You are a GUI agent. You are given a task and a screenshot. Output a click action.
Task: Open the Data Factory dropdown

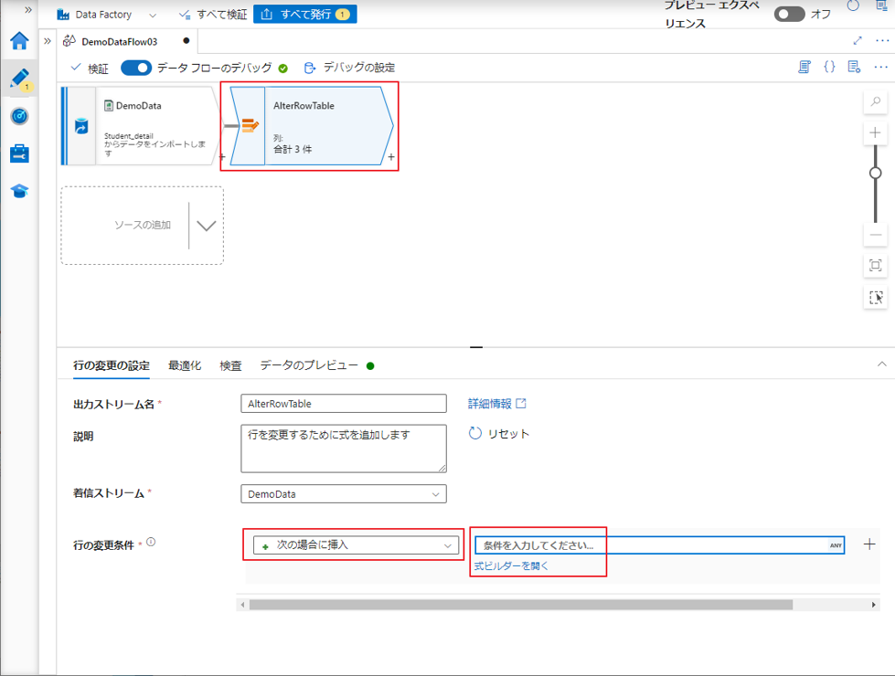[106, 15]
